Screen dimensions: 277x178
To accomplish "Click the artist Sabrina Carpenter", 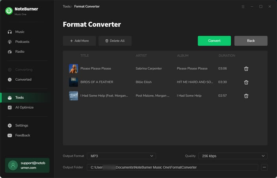I will (149, 68).
